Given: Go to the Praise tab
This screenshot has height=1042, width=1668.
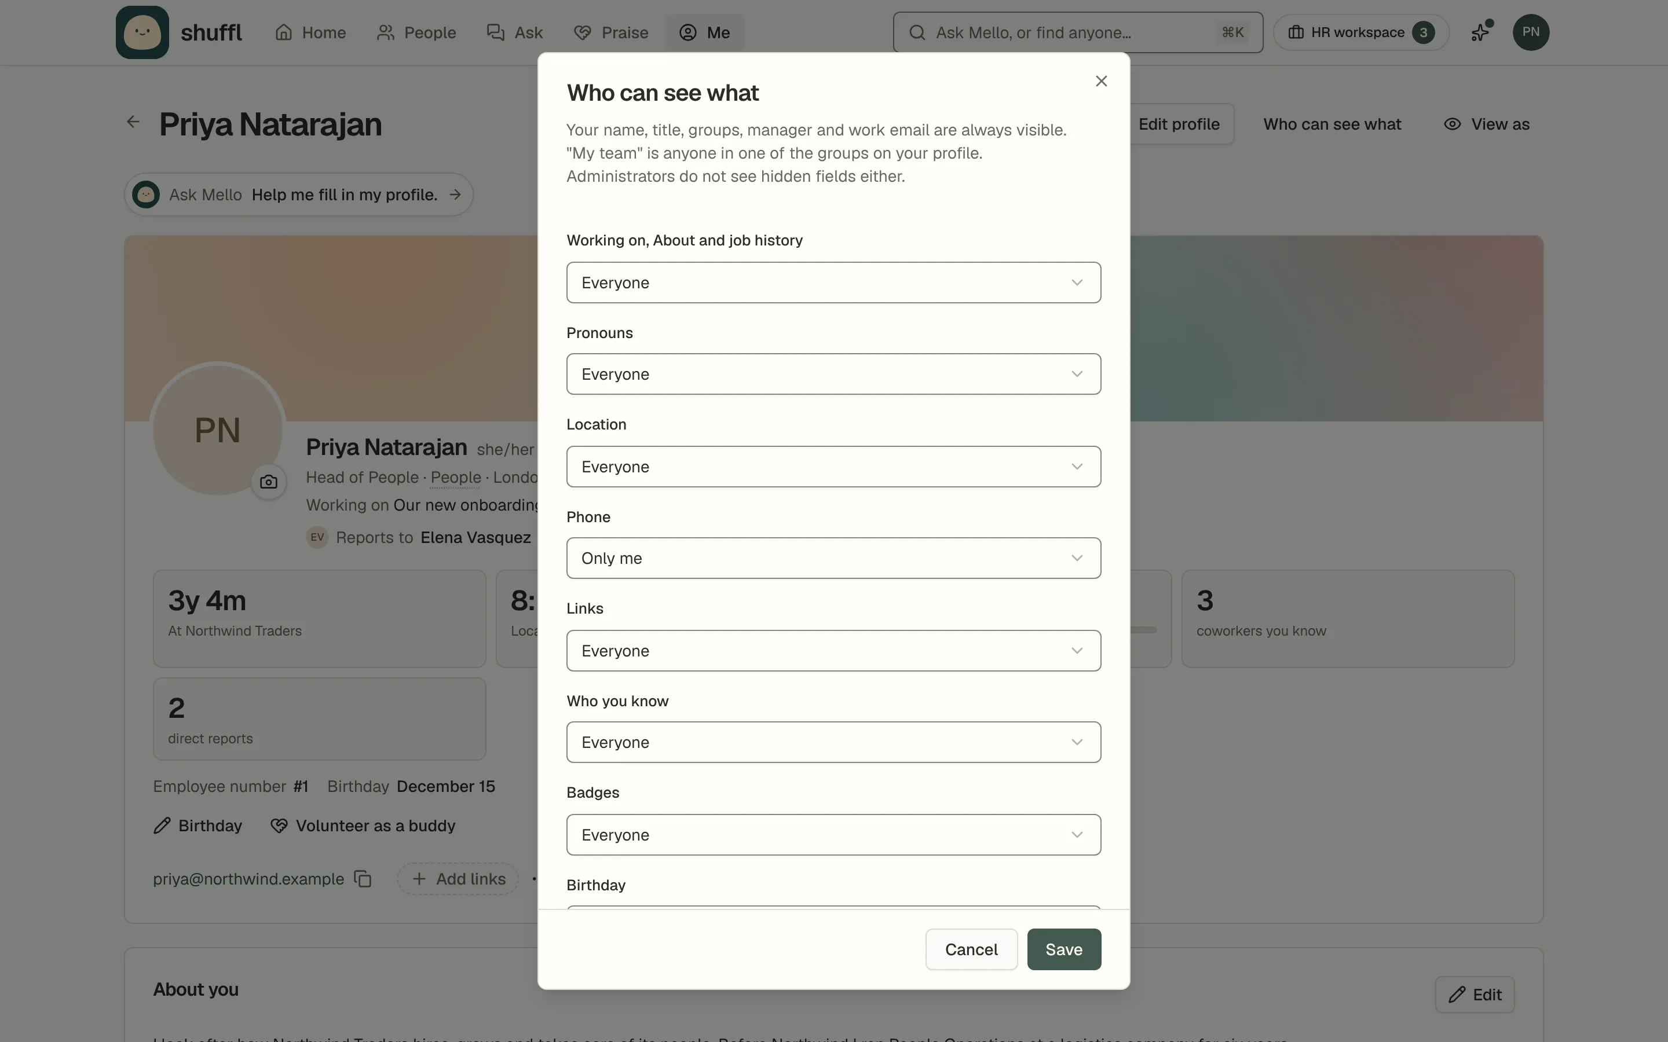Looking at the screenshot, I should pos(610,32).
